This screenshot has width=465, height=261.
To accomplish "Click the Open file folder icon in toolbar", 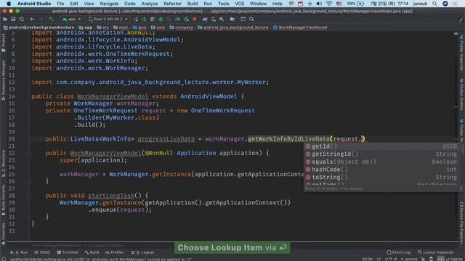I will coord(5,20).
